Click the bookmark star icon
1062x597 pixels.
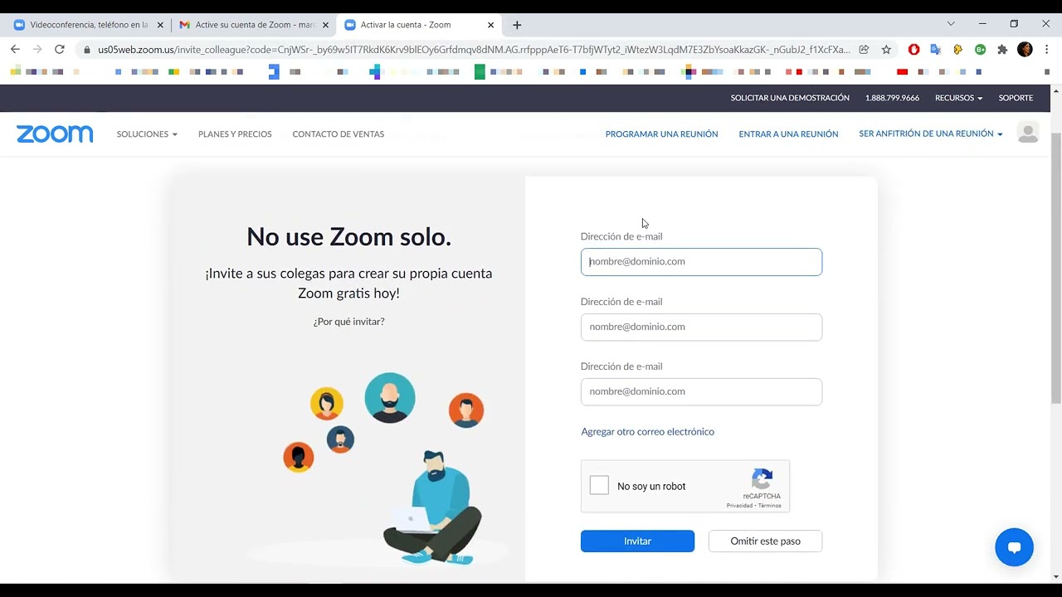(x=886, y=50)
